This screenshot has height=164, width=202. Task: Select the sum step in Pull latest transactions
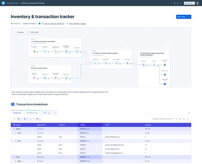point(45,51)
